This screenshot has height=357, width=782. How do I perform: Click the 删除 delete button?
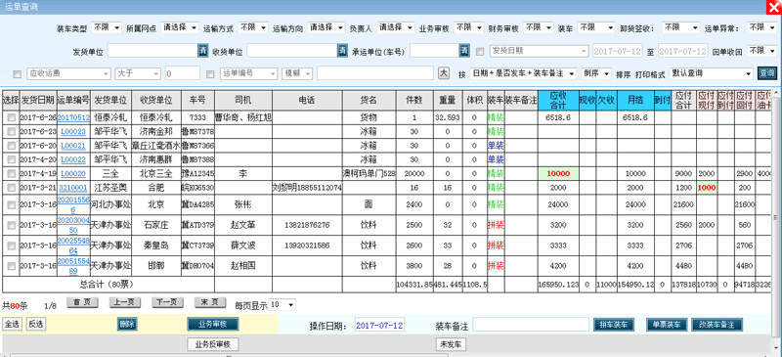127,324
